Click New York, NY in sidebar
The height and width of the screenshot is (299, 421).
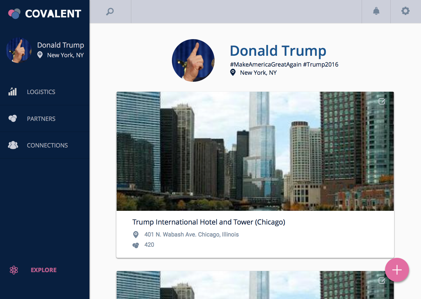click(65, 55)
